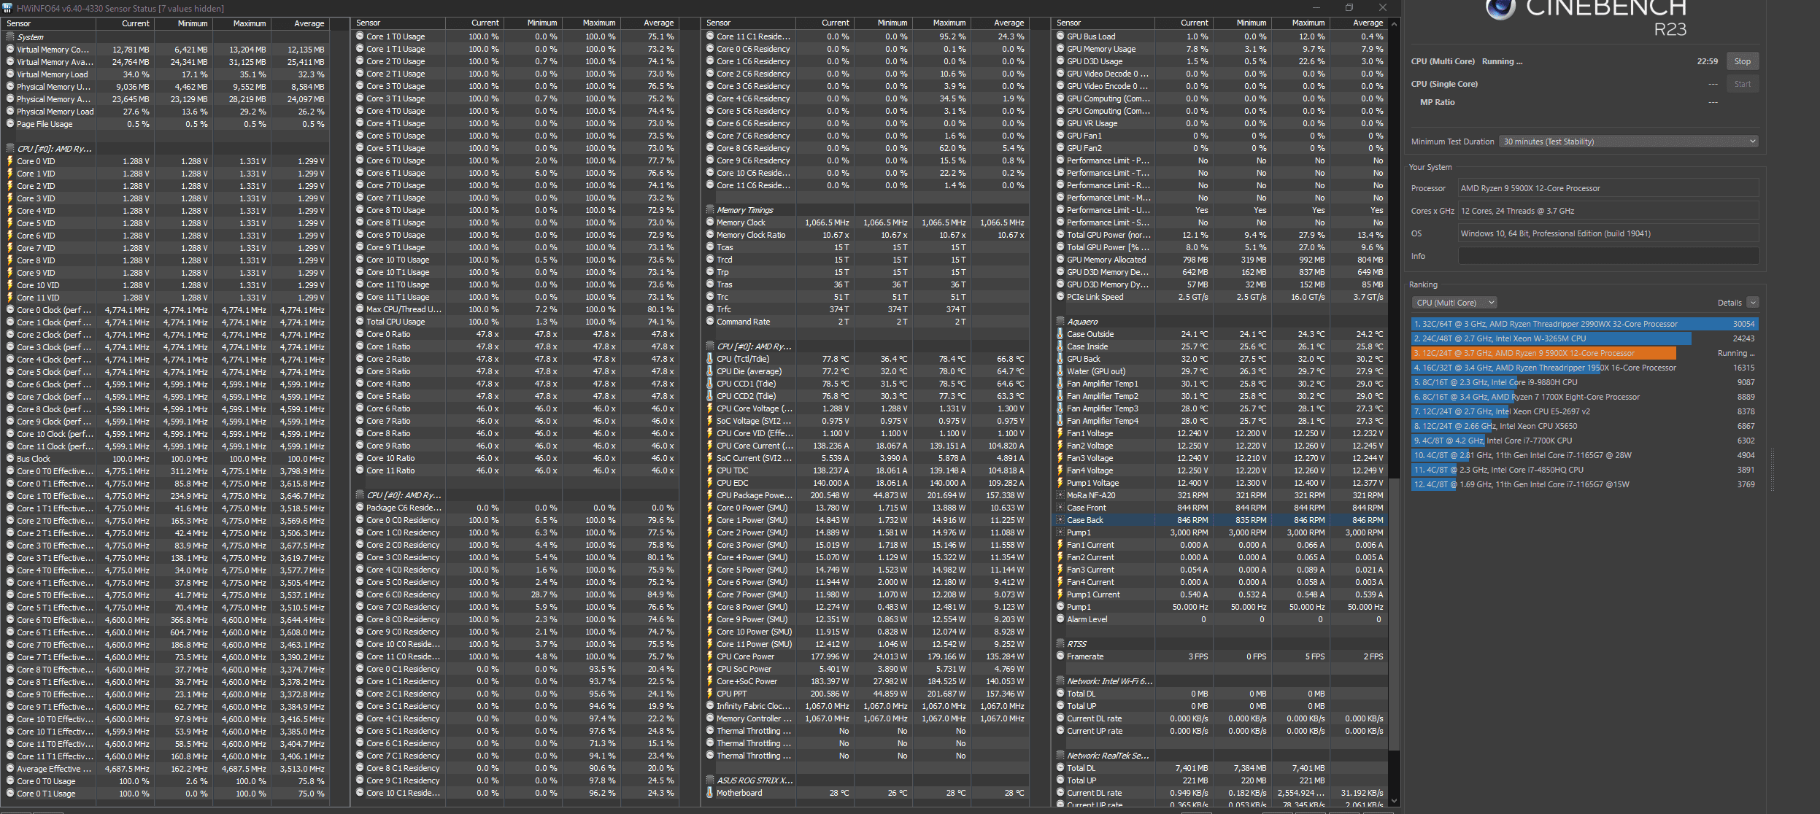Click the Start button for single core
This screenshot has width=1820, height=814.
coord(1743,84)
